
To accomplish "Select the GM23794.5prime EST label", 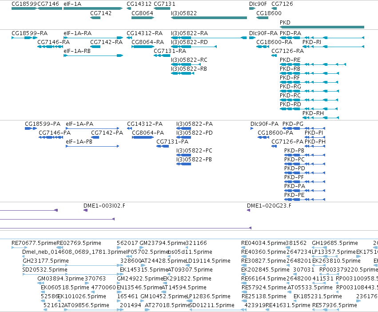I will pos(163,243).
